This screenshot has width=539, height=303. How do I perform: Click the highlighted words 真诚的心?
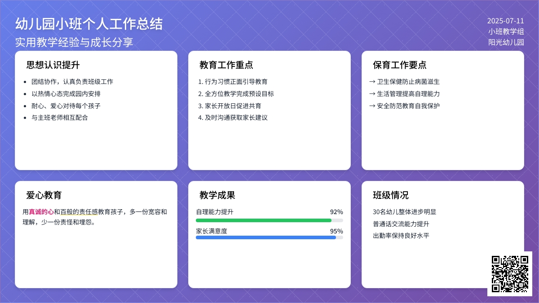pos(41,212)
